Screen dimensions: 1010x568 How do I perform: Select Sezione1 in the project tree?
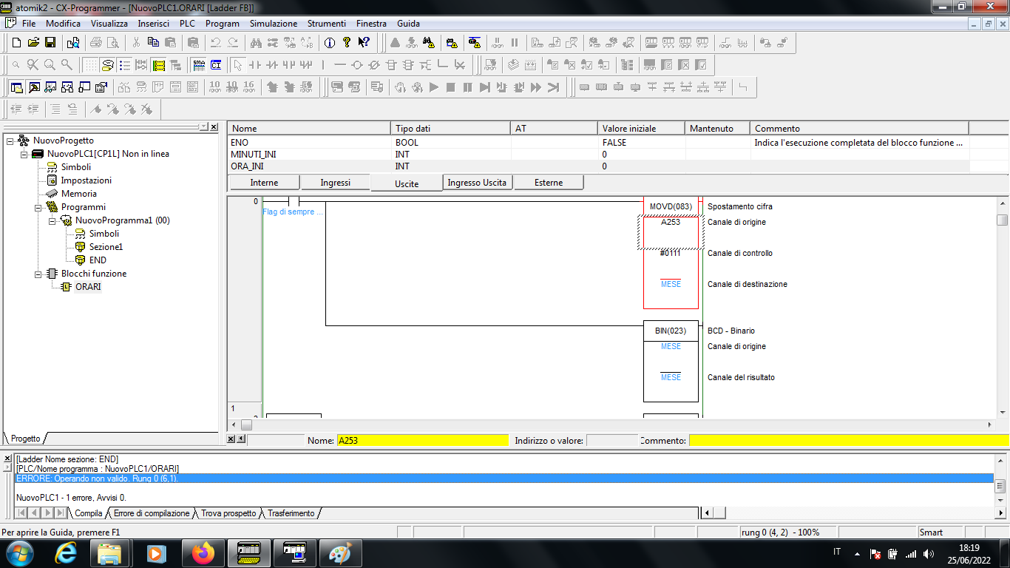pyautogui.click(x=106, y=247)
